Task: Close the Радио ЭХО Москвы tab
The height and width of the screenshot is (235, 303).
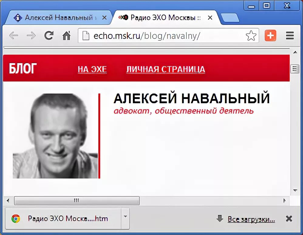Action: [x=210, y=18]
